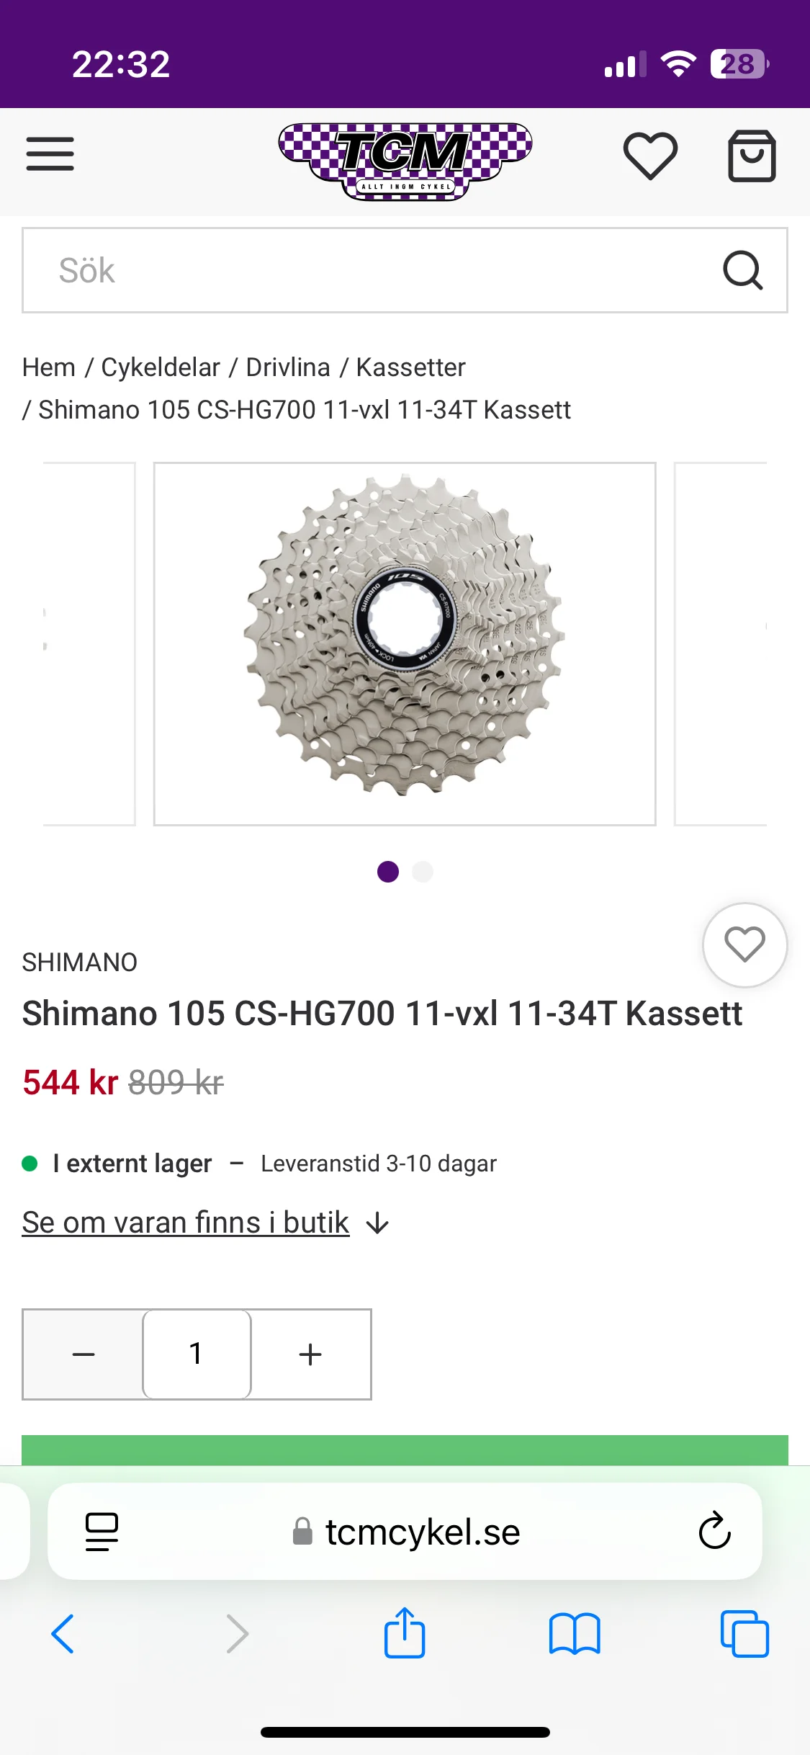The image size is (810, 1755).
Task: Open Safari page settings menu icon
Action: (102, 1531)
